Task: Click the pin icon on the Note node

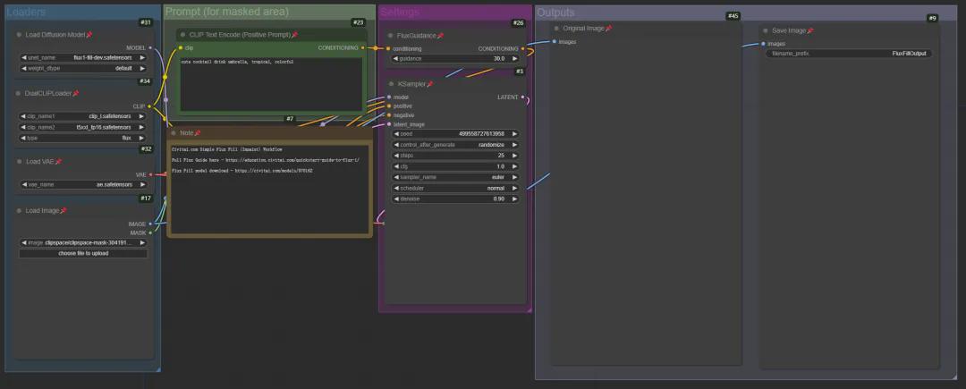Action: click(x=199, y=133)
